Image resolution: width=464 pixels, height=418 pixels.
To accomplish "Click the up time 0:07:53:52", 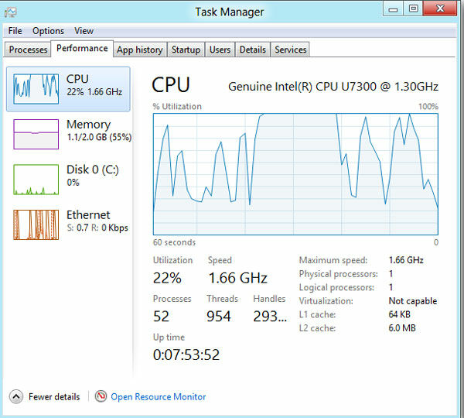I will click(186, 355).
